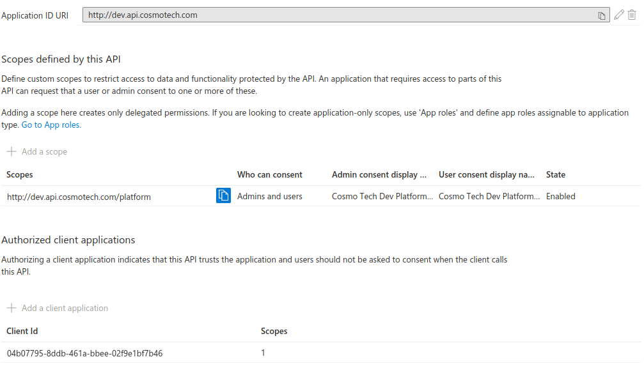
Task: Click the Enabled state of the platform scope
Action: tap(560, 196)
